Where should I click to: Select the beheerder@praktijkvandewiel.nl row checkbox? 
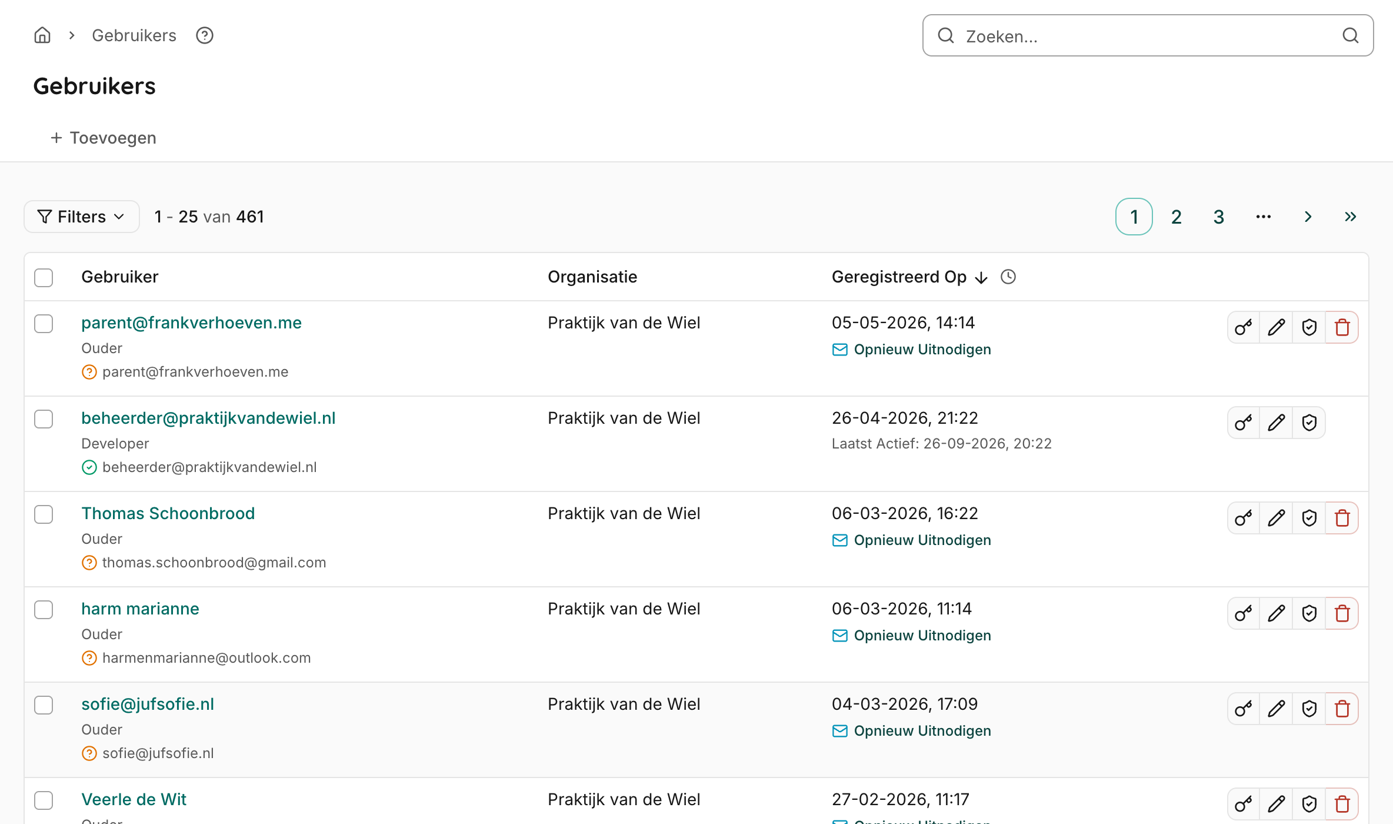pos(44,418)
